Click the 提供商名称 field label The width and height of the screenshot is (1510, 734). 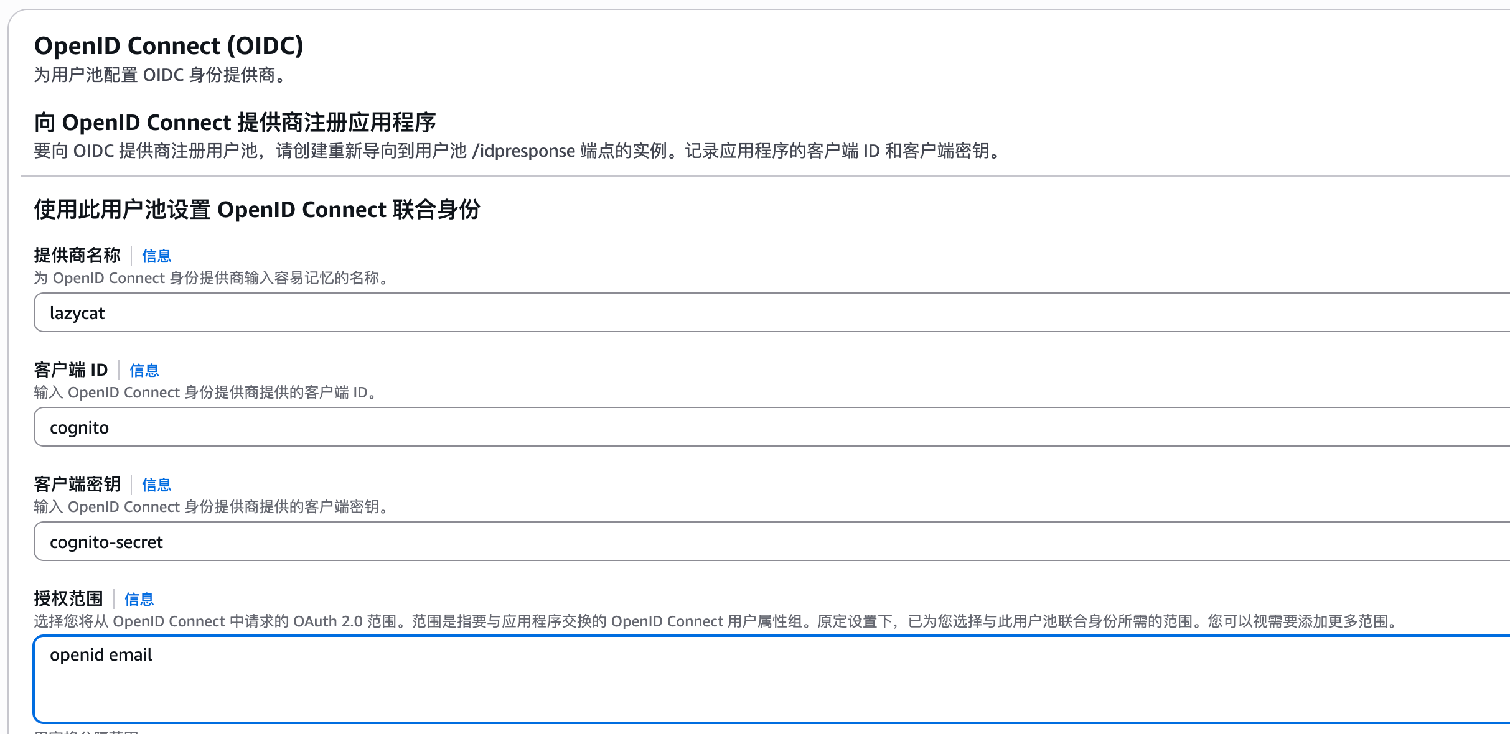(77, 255)
